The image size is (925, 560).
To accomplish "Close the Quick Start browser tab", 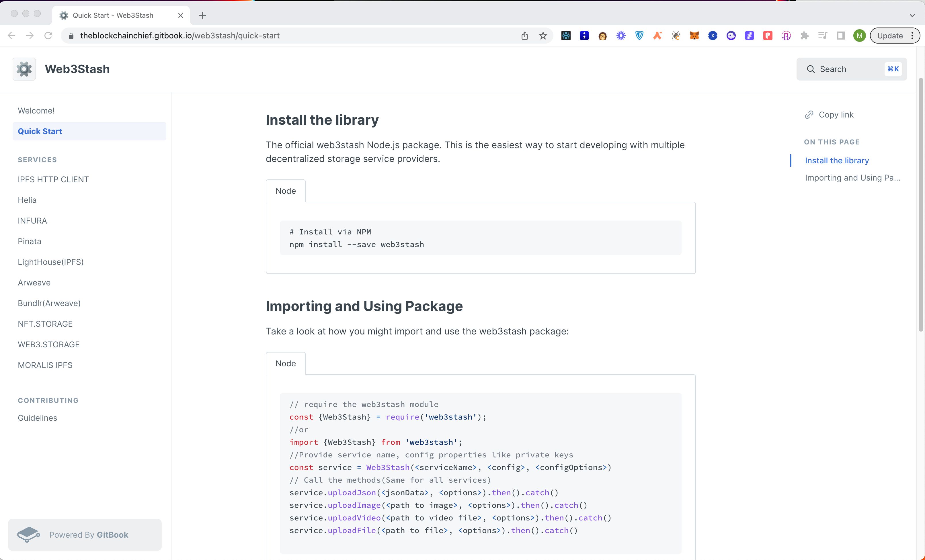I will [181, 15].
